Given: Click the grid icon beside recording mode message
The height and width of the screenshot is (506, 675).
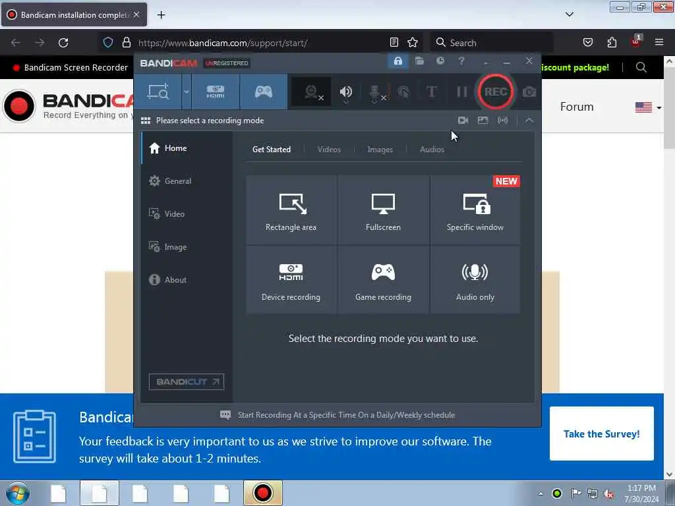Looking at the screenshot, I should pos(146,121).
